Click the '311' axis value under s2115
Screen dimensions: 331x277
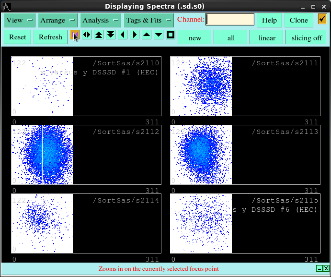click(311, 259)
